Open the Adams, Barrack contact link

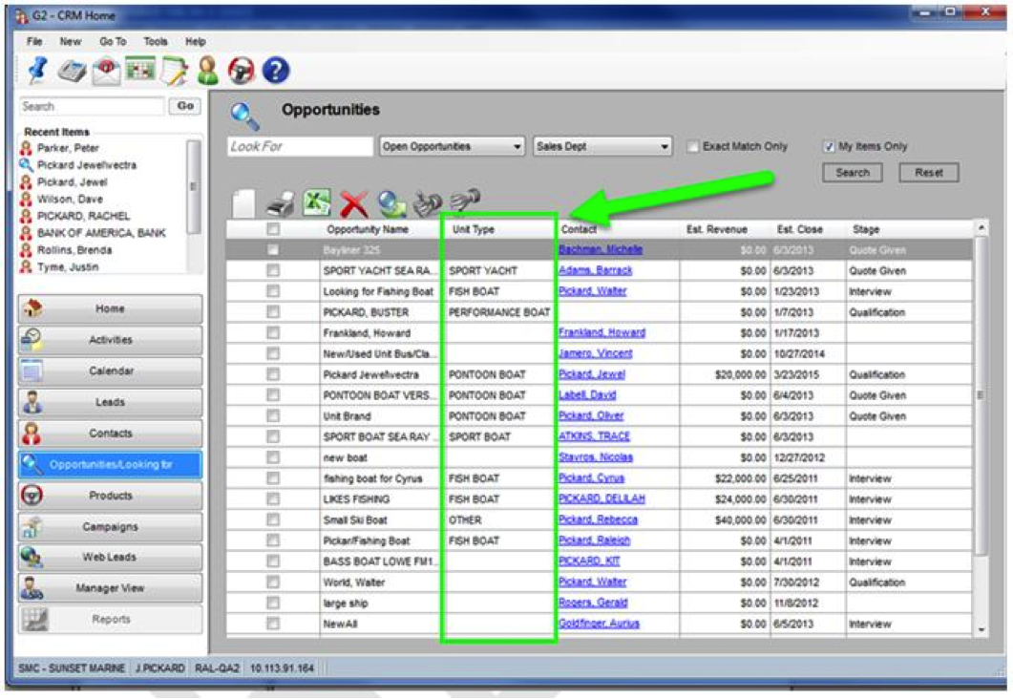(595, 271)
